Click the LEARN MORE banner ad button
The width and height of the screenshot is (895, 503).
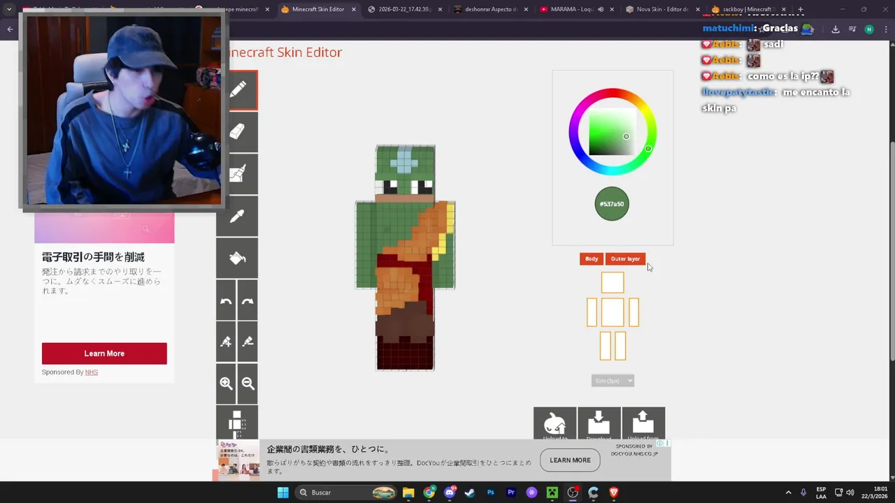tap(570, 460)
